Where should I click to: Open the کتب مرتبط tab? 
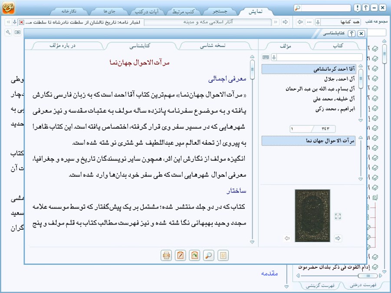(x=183, y=11)
